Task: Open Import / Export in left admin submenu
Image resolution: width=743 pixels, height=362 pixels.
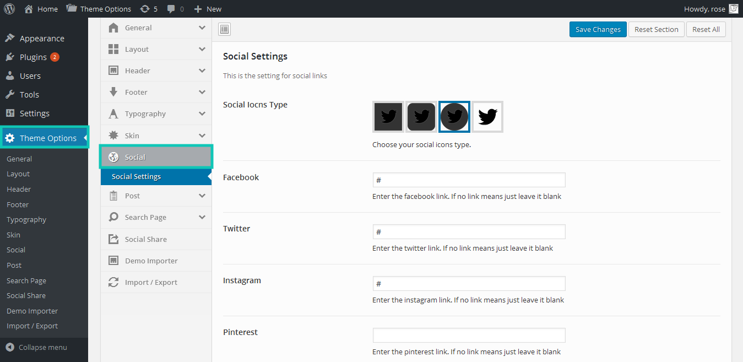Action: (x=32, y=326)
